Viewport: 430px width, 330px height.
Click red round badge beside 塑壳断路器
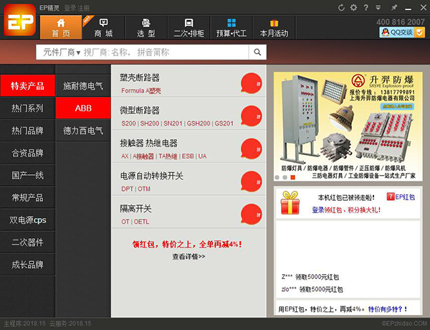(x=250, y=82)
